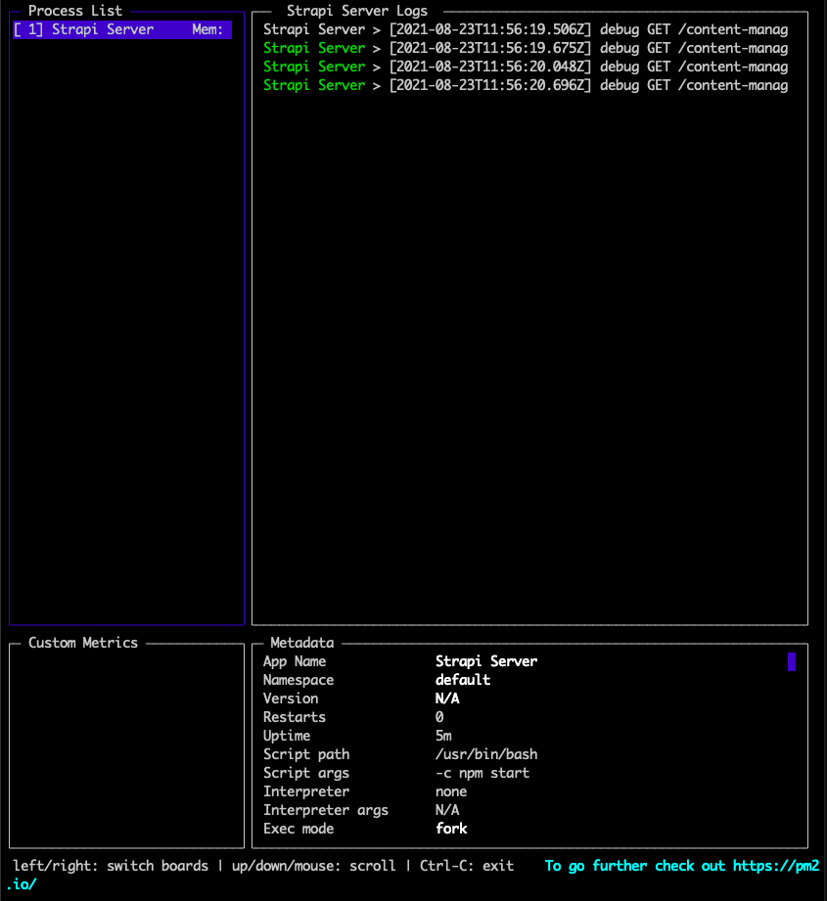Click the log line timestamped 11:56:19.675Z
The width and height of the screenshot is (827, 901).
[526, 48]
